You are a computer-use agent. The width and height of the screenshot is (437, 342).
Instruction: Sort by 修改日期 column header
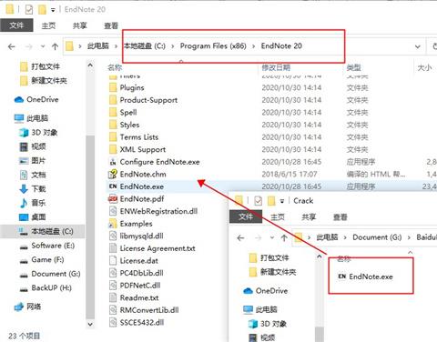coord(276,67)
